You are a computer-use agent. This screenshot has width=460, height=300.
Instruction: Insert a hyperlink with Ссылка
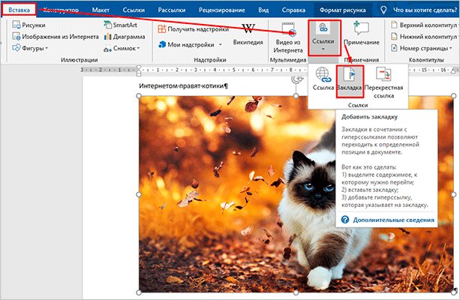pos(323,79)
